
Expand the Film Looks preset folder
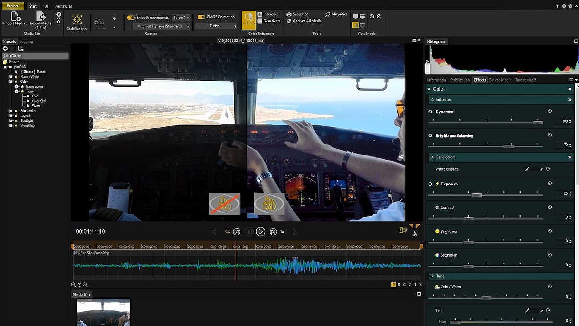tap(11, 111)
